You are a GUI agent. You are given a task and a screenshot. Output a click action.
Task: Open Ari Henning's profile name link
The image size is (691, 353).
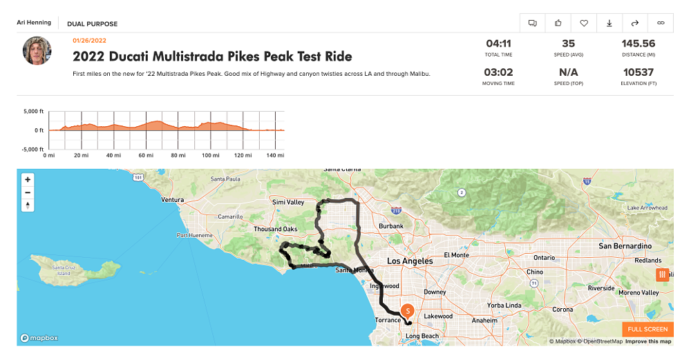coord(34,23)
